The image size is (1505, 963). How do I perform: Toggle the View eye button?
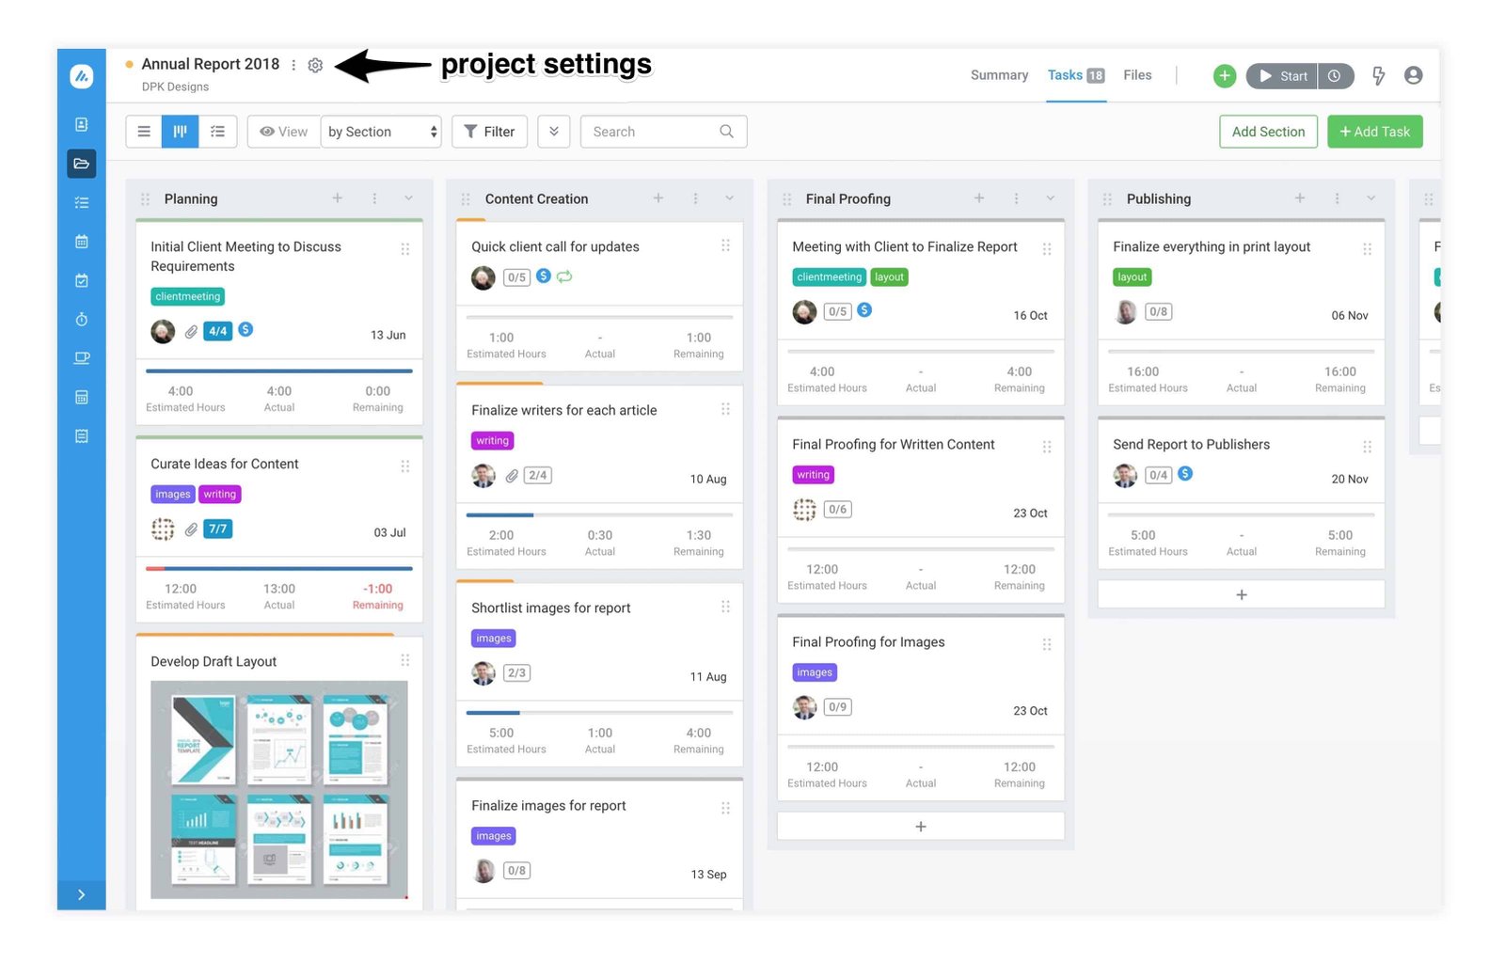[x=283, y=132]
